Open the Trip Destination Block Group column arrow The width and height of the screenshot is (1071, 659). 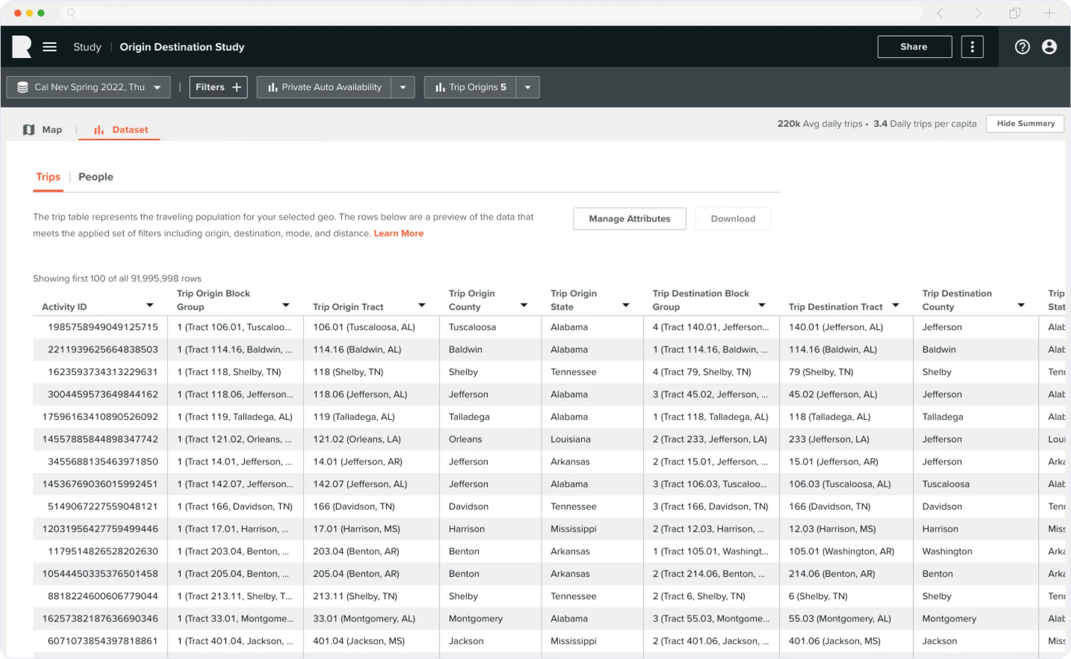coord(761,305)
